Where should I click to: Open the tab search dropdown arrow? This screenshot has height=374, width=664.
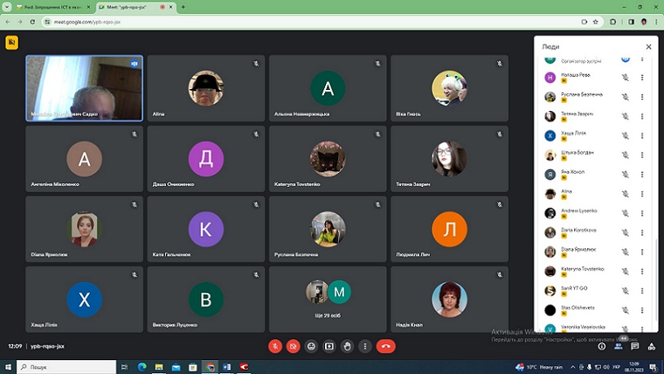[x=7, y=7]
